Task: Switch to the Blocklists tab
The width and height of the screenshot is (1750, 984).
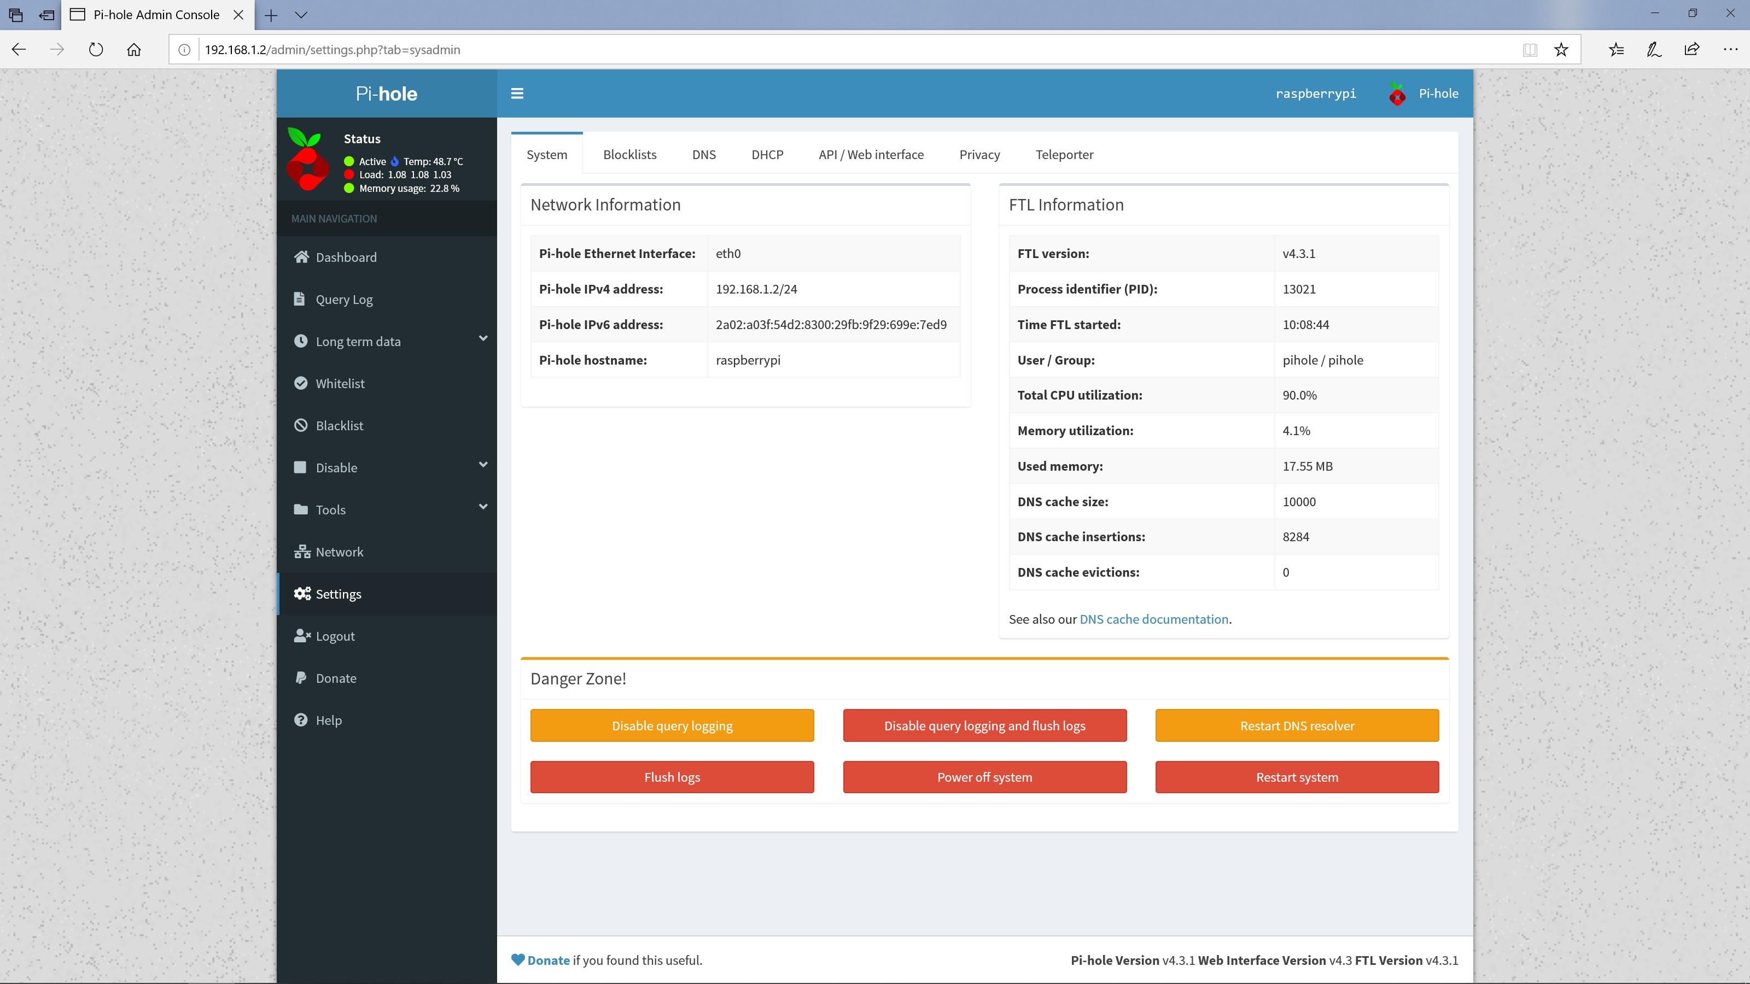Action: (630, 154)
